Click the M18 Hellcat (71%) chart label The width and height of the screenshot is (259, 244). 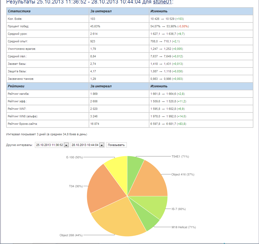tap(184, 227)
